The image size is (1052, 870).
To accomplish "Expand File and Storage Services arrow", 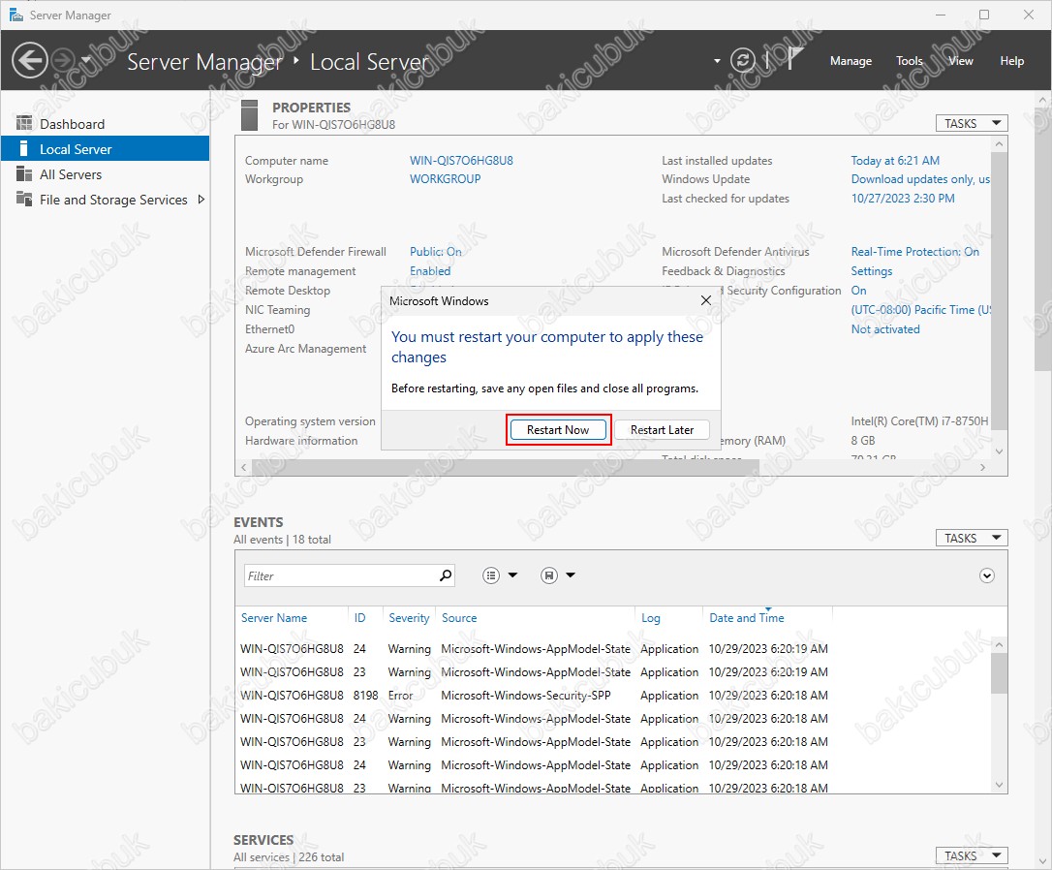I will click(201, 200).
